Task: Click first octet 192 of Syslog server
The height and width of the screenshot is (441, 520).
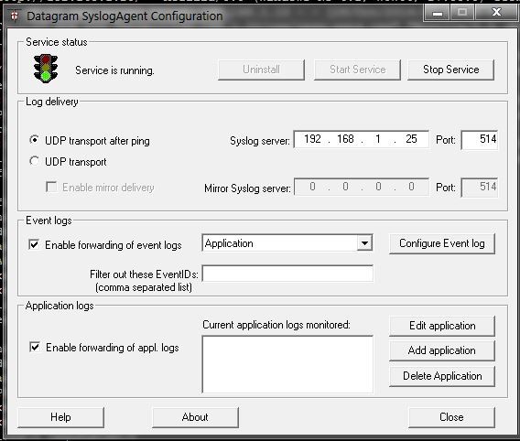Action: coord(312,139)
